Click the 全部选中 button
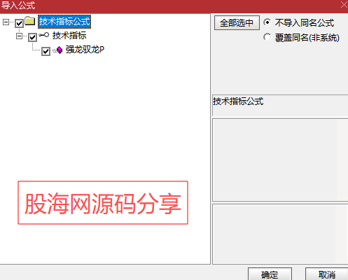Image resolution: width=348 pixels, height=280 pixels. click(237, 23)
